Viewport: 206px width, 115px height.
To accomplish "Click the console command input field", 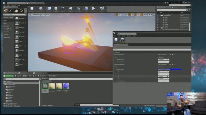I will click(99, 105).
